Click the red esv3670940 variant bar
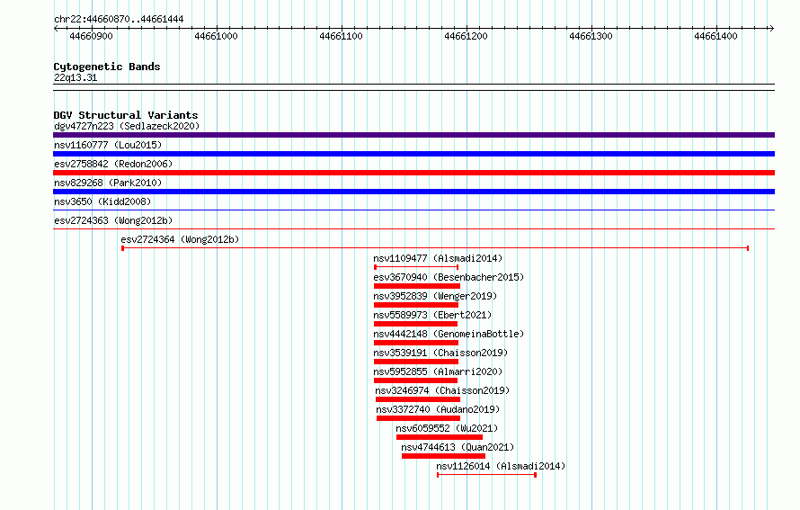Image resolution: width=800 pixels, height=510 pixels. (x=417, y=286)
